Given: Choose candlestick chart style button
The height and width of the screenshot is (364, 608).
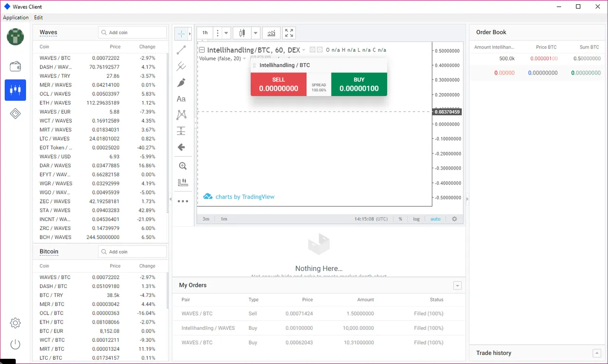Looking at the screenshot, I should (x=242, y=33).
